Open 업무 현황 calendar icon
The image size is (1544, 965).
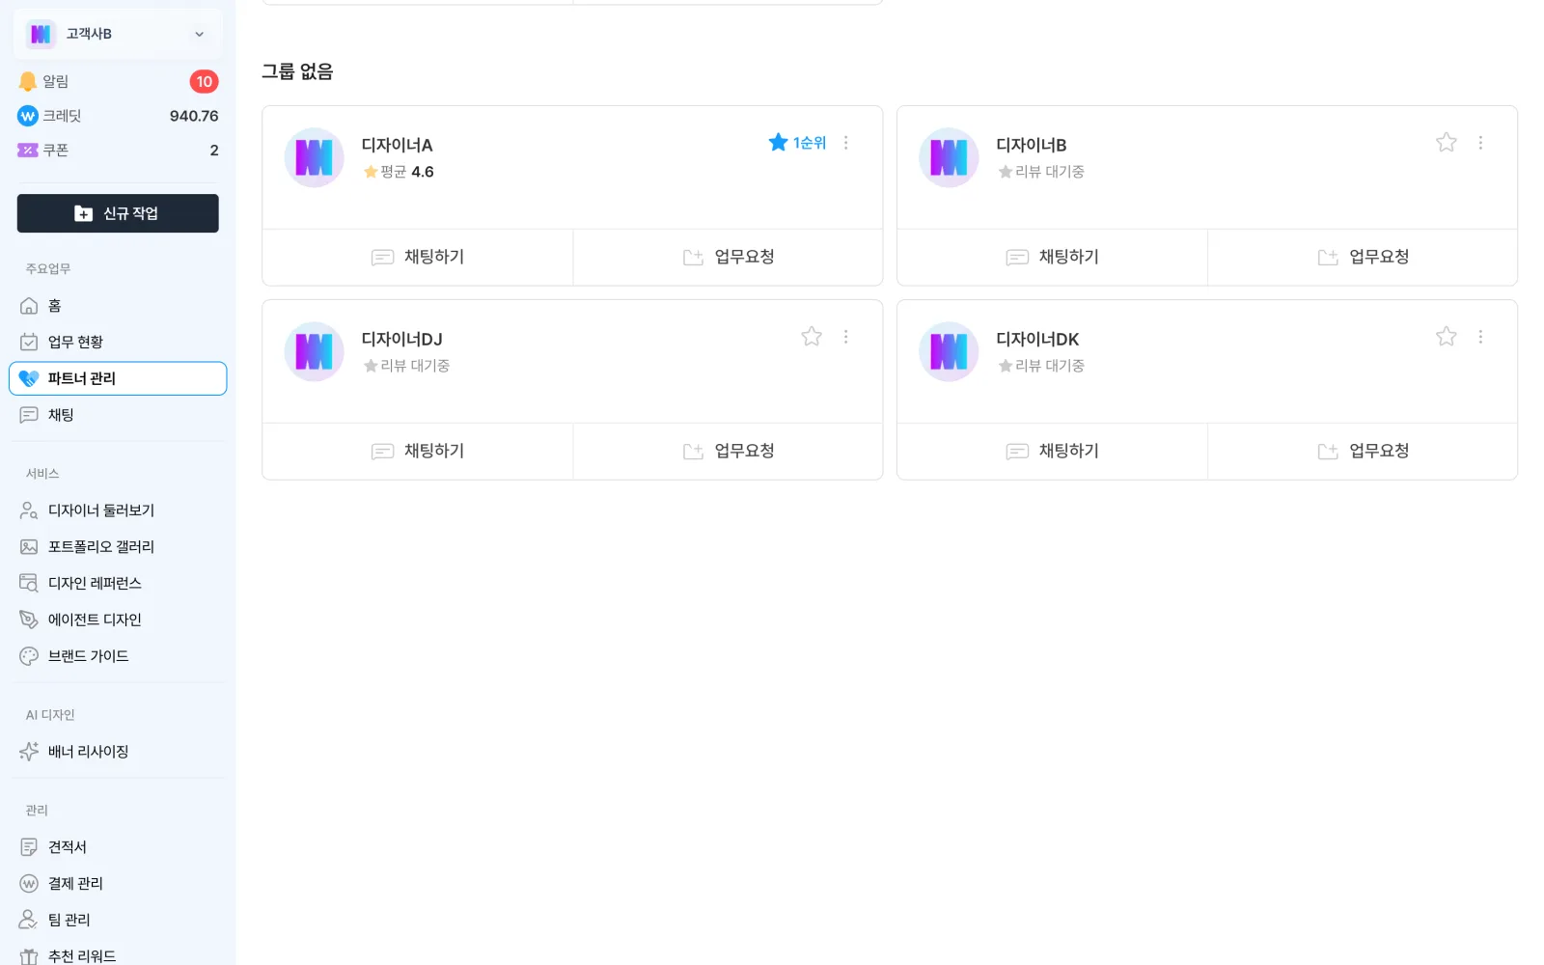29,342
